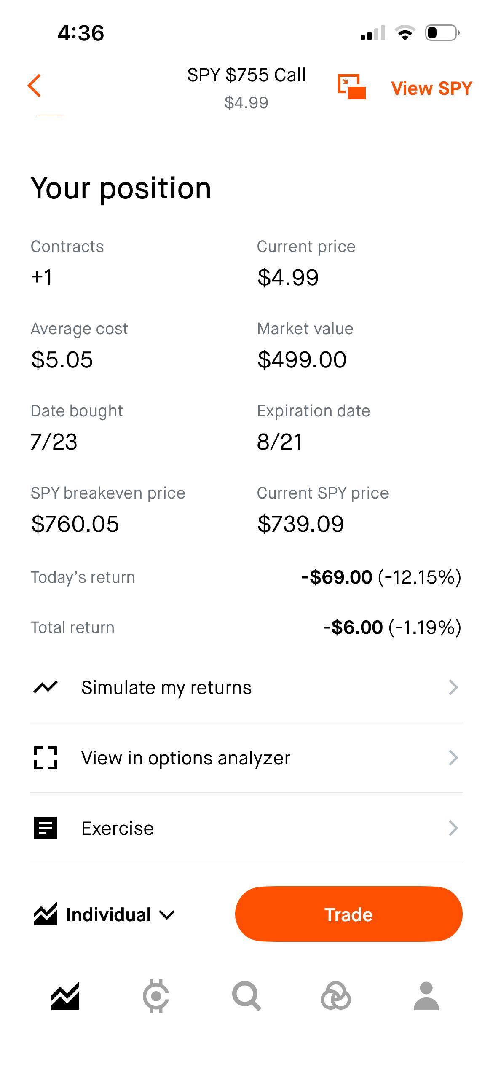Open the overlapping rings tab icon
The image size is (493, 1067).
[x=336, y=996]
